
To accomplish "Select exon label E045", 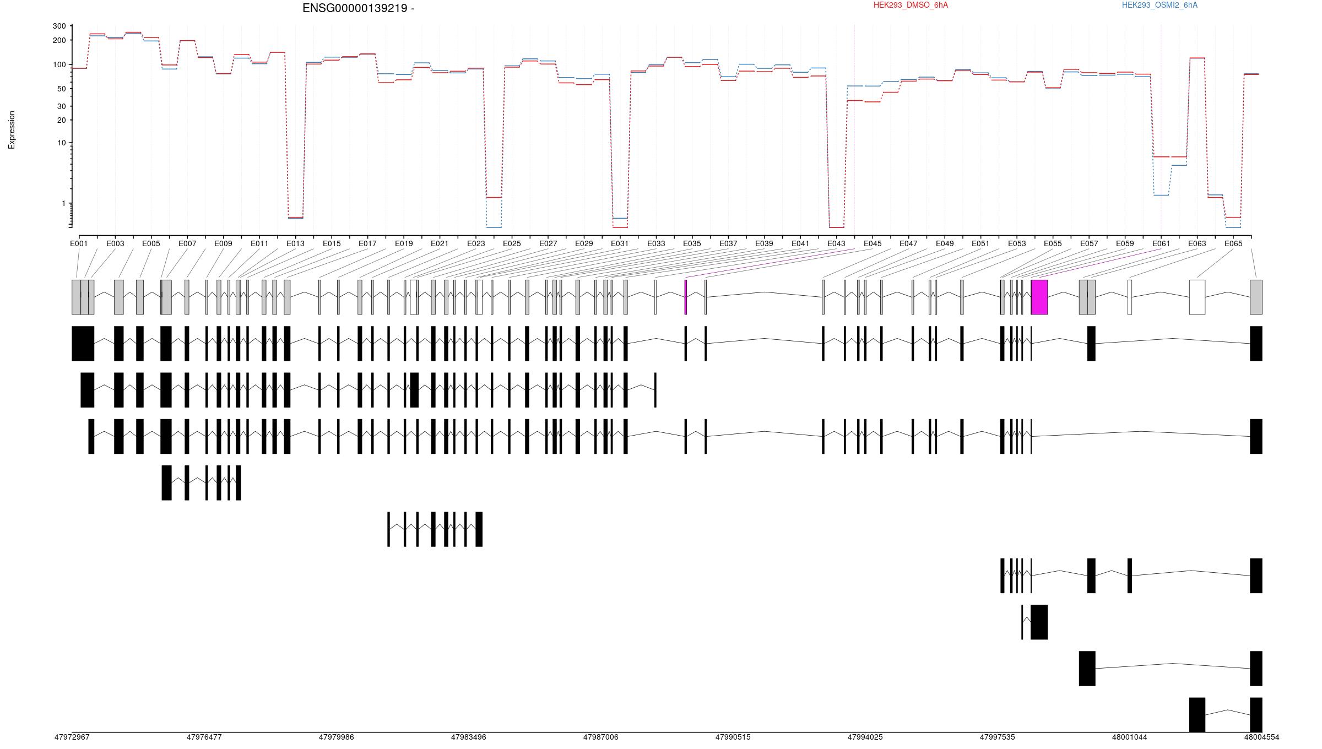I will pyautogui.click(x=873, y=243).
